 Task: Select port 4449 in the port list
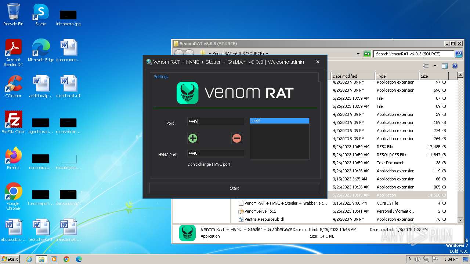pyautogui.click(x=279, y=121)
